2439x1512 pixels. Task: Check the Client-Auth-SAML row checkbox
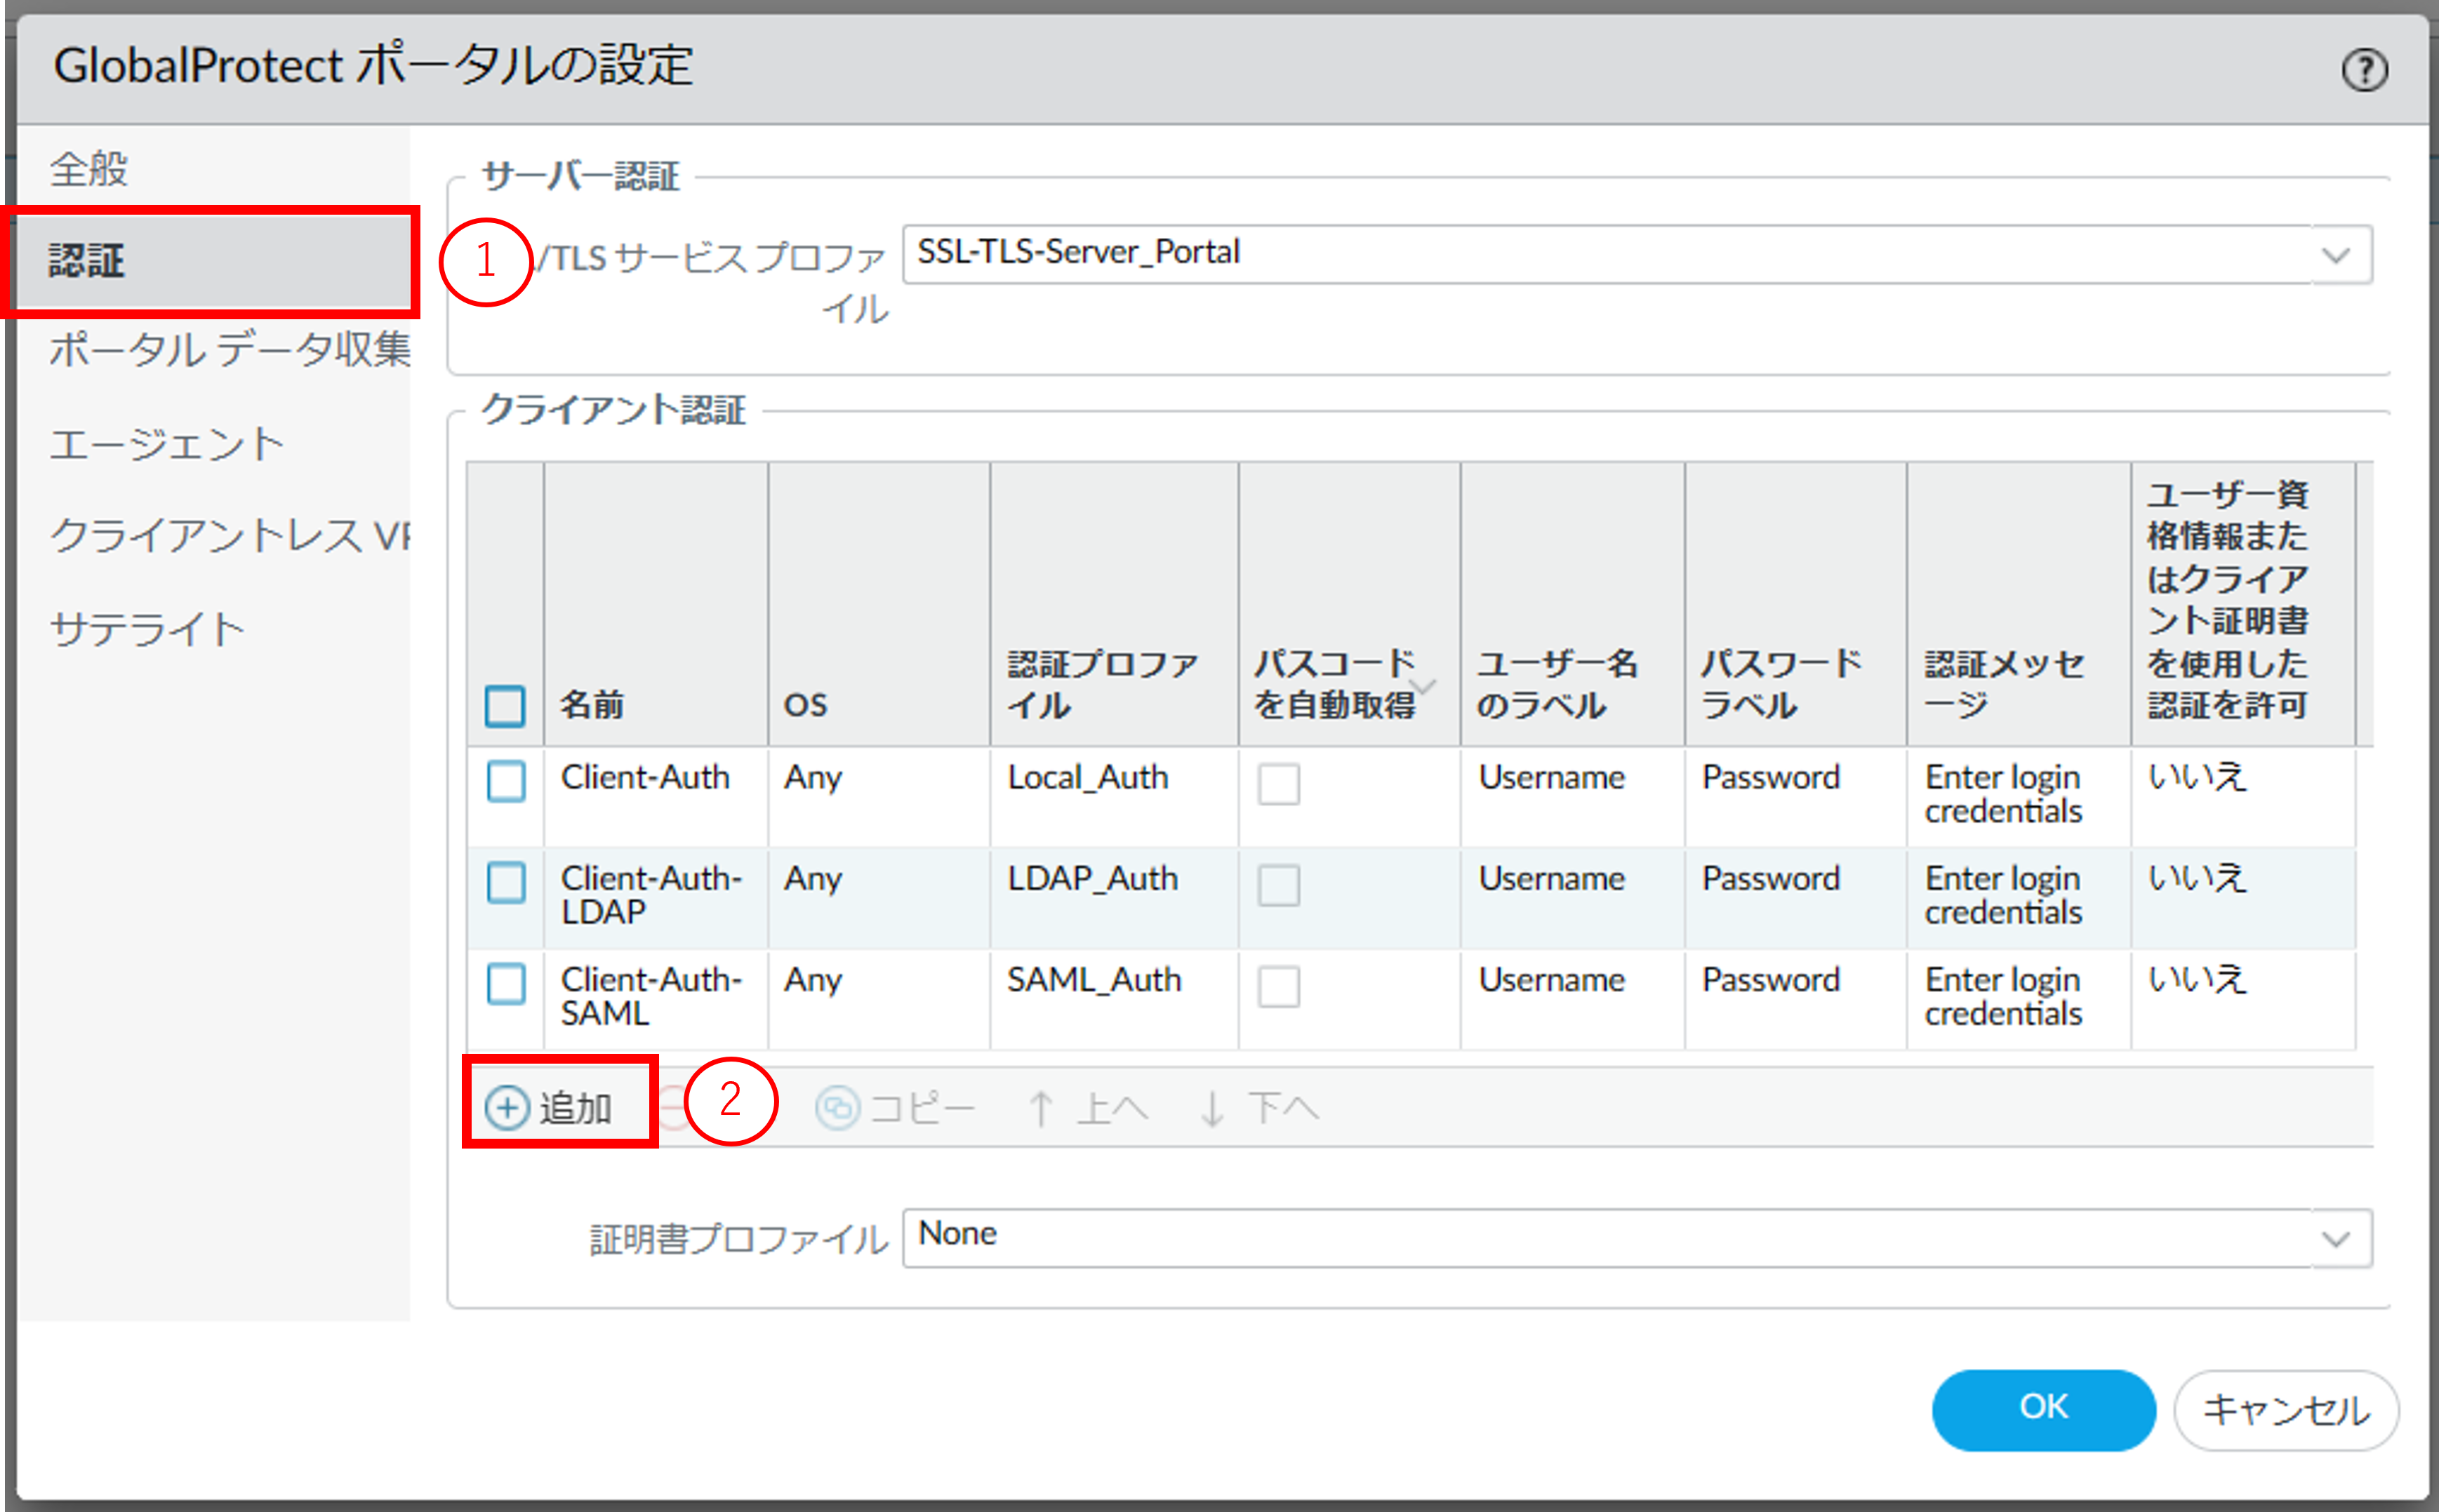pyautogui.click(x=505, y=984)
